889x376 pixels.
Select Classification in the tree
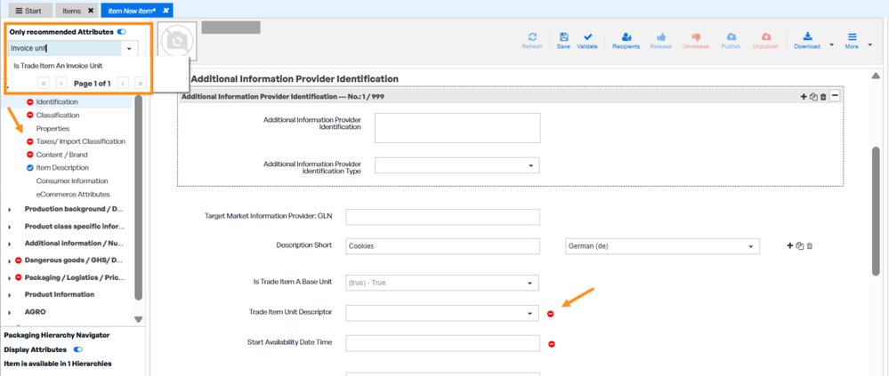pyautogui.click(x=58, y=115)
